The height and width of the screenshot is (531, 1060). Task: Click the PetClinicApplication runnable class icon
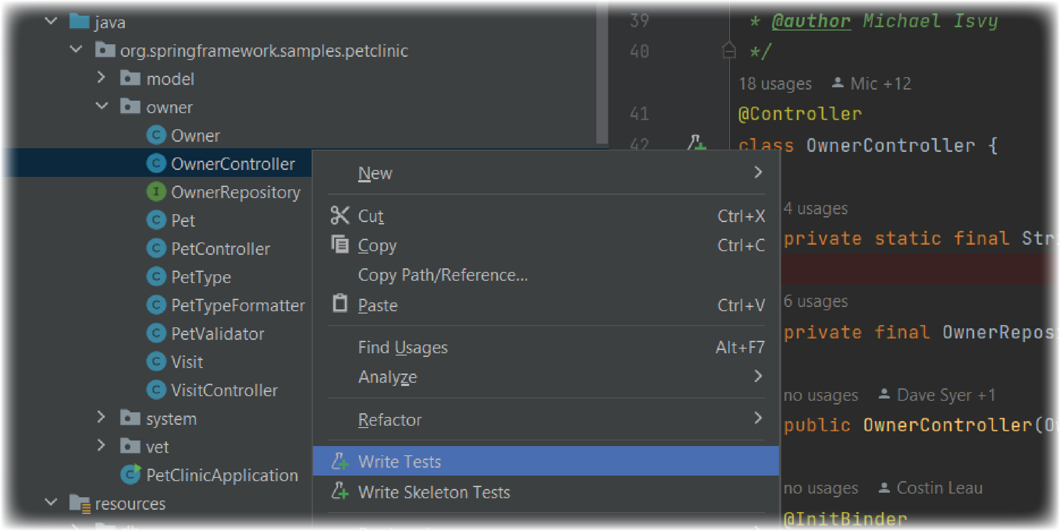coord(130,474)
